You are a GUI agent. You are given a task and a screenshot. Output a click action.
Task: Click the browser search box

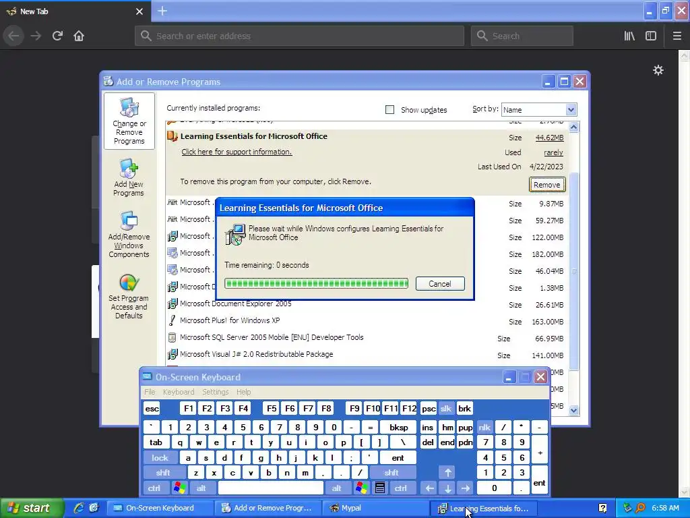tap(522, 36)
